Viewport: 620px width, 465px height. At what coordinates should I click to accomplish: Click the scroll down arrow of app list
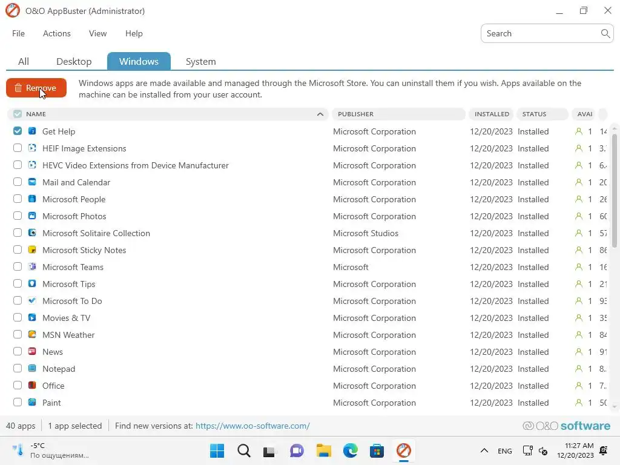click(615, 406)
